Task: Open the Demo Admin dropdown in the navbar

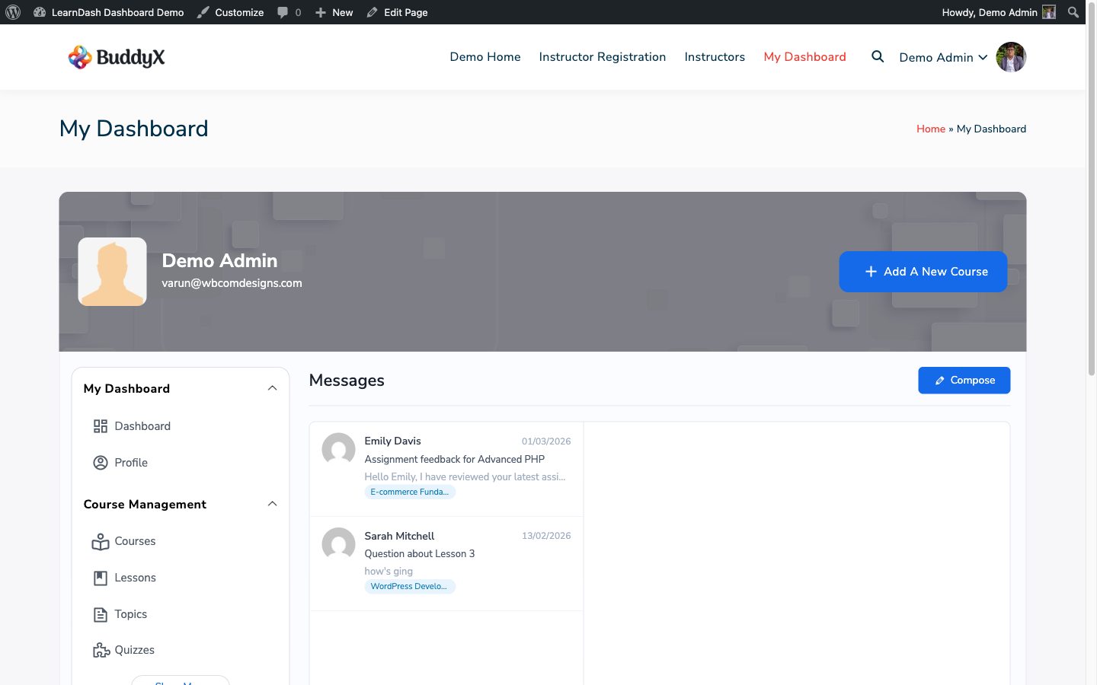Action: (x=943, y=56)
